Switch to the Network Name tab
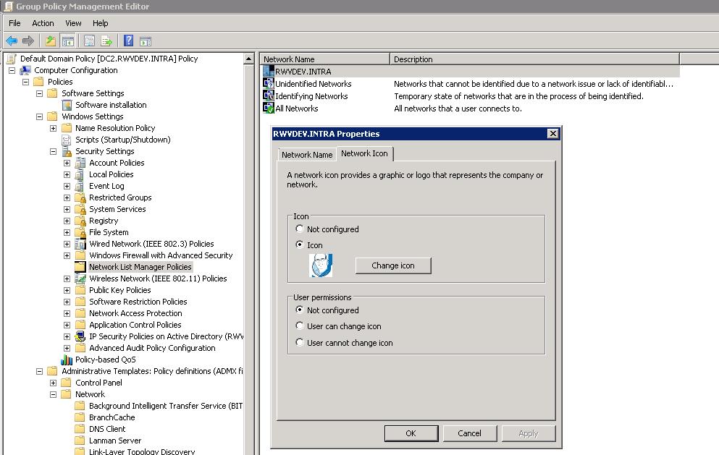This screenshot has height=455, width=719. pyautogui.click(x=306, y=153)
